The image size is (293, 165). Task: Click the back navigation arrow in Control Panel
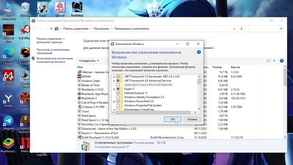point(34,29)
